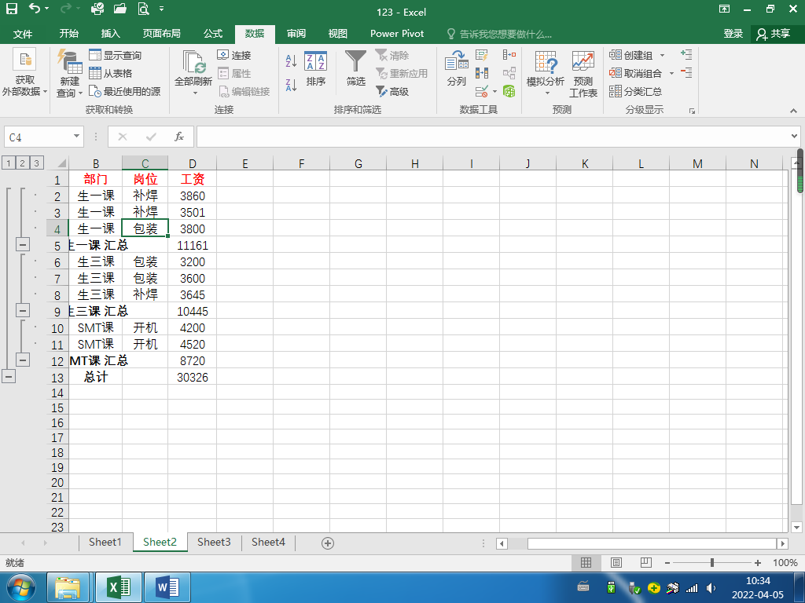The image size is (805, 603).
Task: Collapse the SMT课 汇总 group
Action: click(23, 360)
